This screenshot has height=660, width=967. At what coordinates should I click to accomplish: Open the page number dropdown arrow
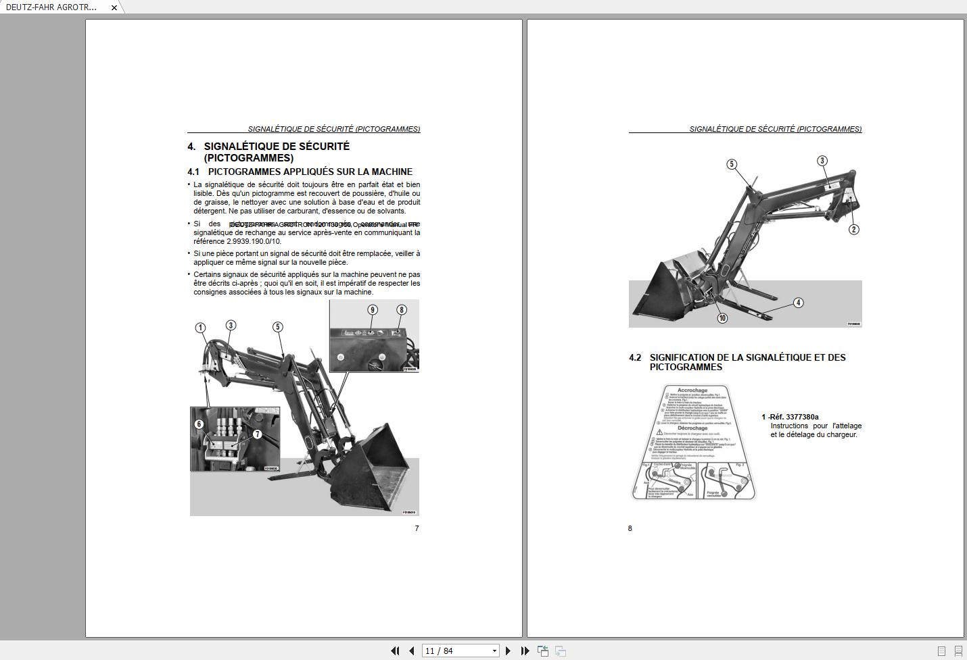coord(494,651)
